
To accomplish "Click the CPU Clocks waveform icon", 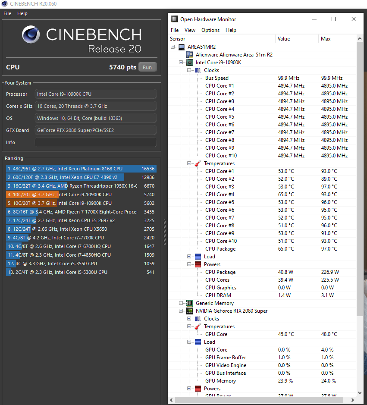I will tap(198, 70).
